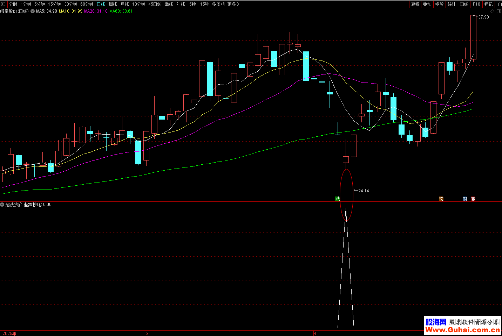Open the indicator dropdown beside 峰泰股份(日线)

(33, 11)
